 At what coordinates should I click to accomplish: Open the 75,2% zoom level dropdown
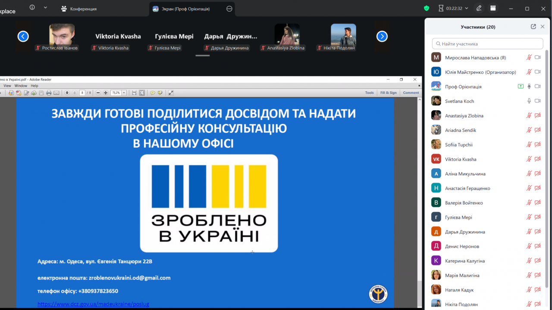124,93
